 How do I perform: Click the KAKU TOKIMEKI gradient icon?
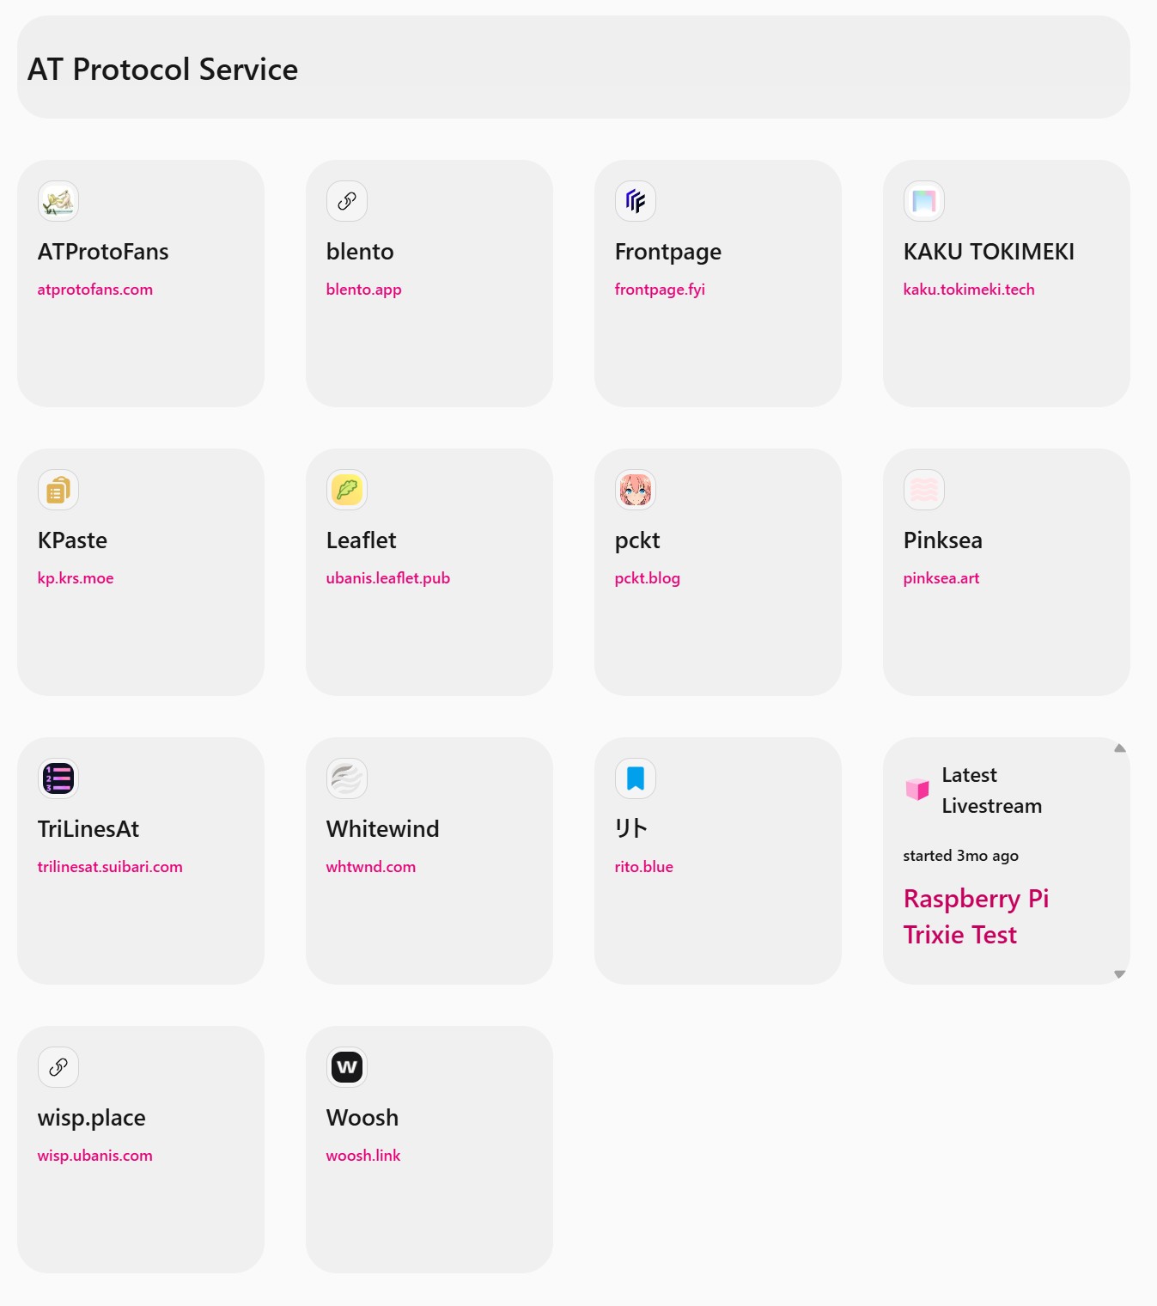click(924, 201)
